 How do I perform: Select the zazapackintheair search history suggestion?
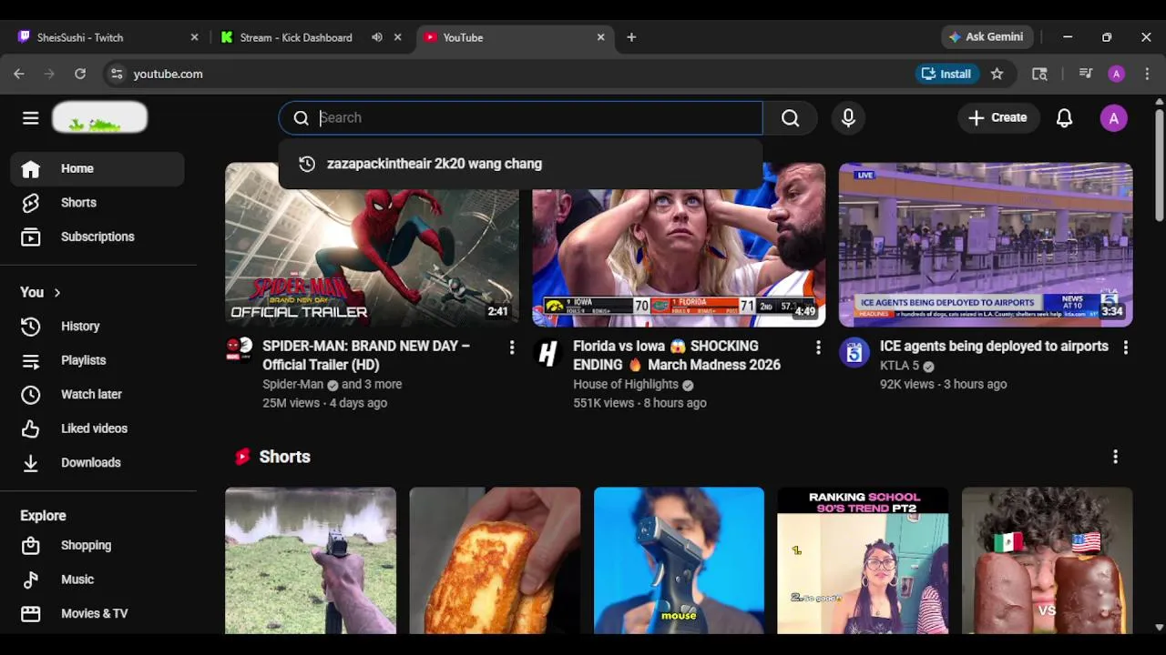(520, 164)
